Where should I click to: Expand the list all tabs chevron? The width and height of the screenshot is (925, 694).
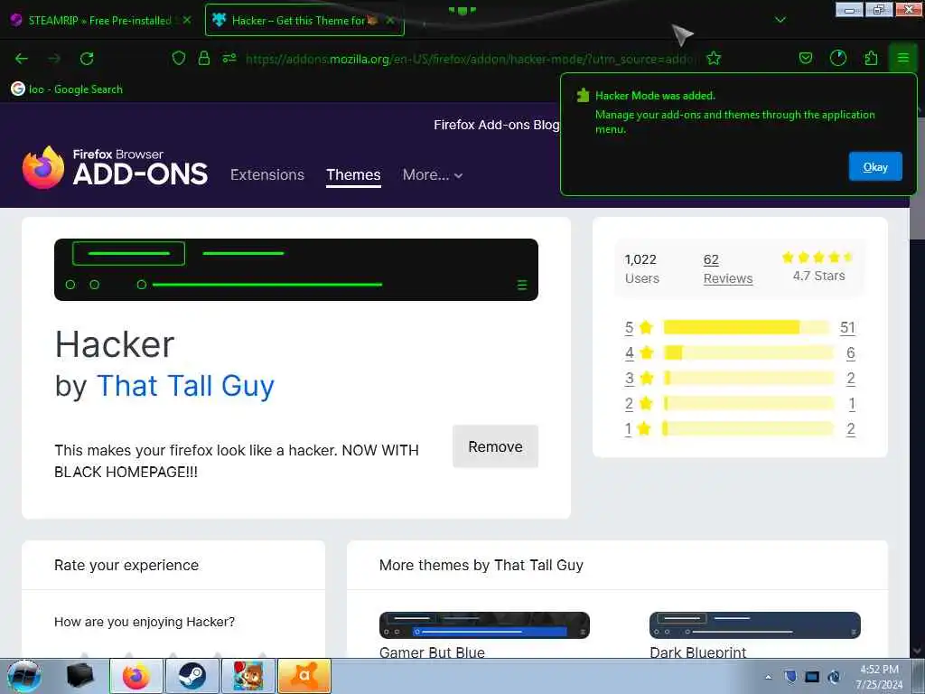tap(780, 20)
